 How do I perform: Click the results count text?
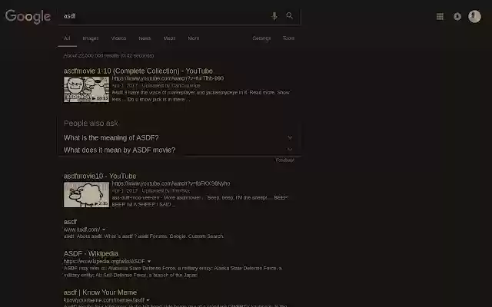(109, 55)
